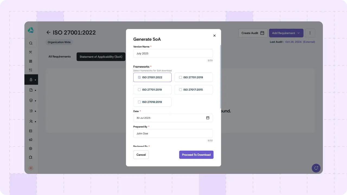Toggle the ISO 27001:2022 checkbox
This screenshot has height=195, width=347.
coord(139,77)
